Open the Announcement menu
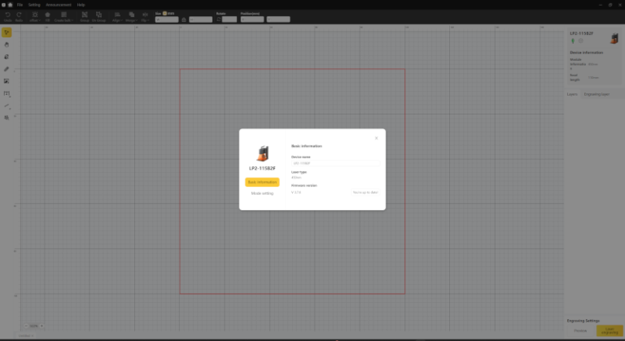 pos(59,4)
